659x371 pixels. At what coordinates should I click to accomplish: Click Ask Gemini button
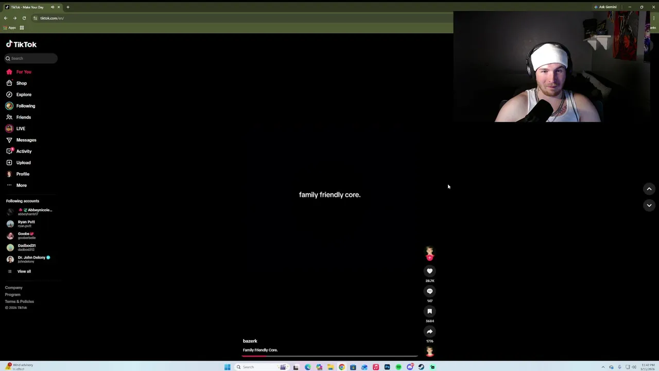point(605,7)
